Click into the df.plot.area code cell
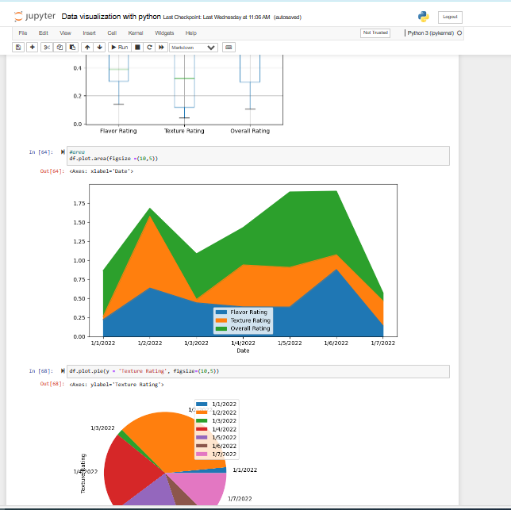This screenshot has height=510, width=511. 258,155
